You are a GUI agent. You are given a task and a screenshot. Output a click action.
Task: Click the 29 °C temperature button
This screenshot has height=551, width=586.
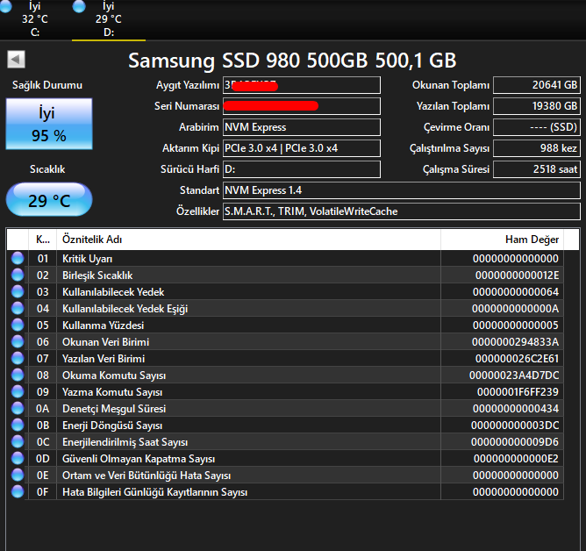pos(49,200)
